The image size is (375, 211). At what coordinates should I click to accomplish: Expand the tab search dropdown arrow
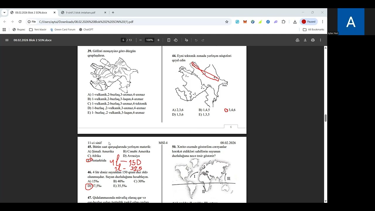click(4, 13)
